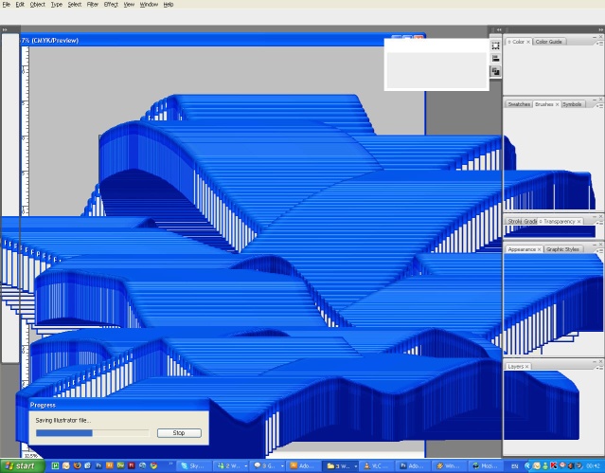Open the Filter menu
The width and height of the screenshot is (605, 473).
[92, 5]
